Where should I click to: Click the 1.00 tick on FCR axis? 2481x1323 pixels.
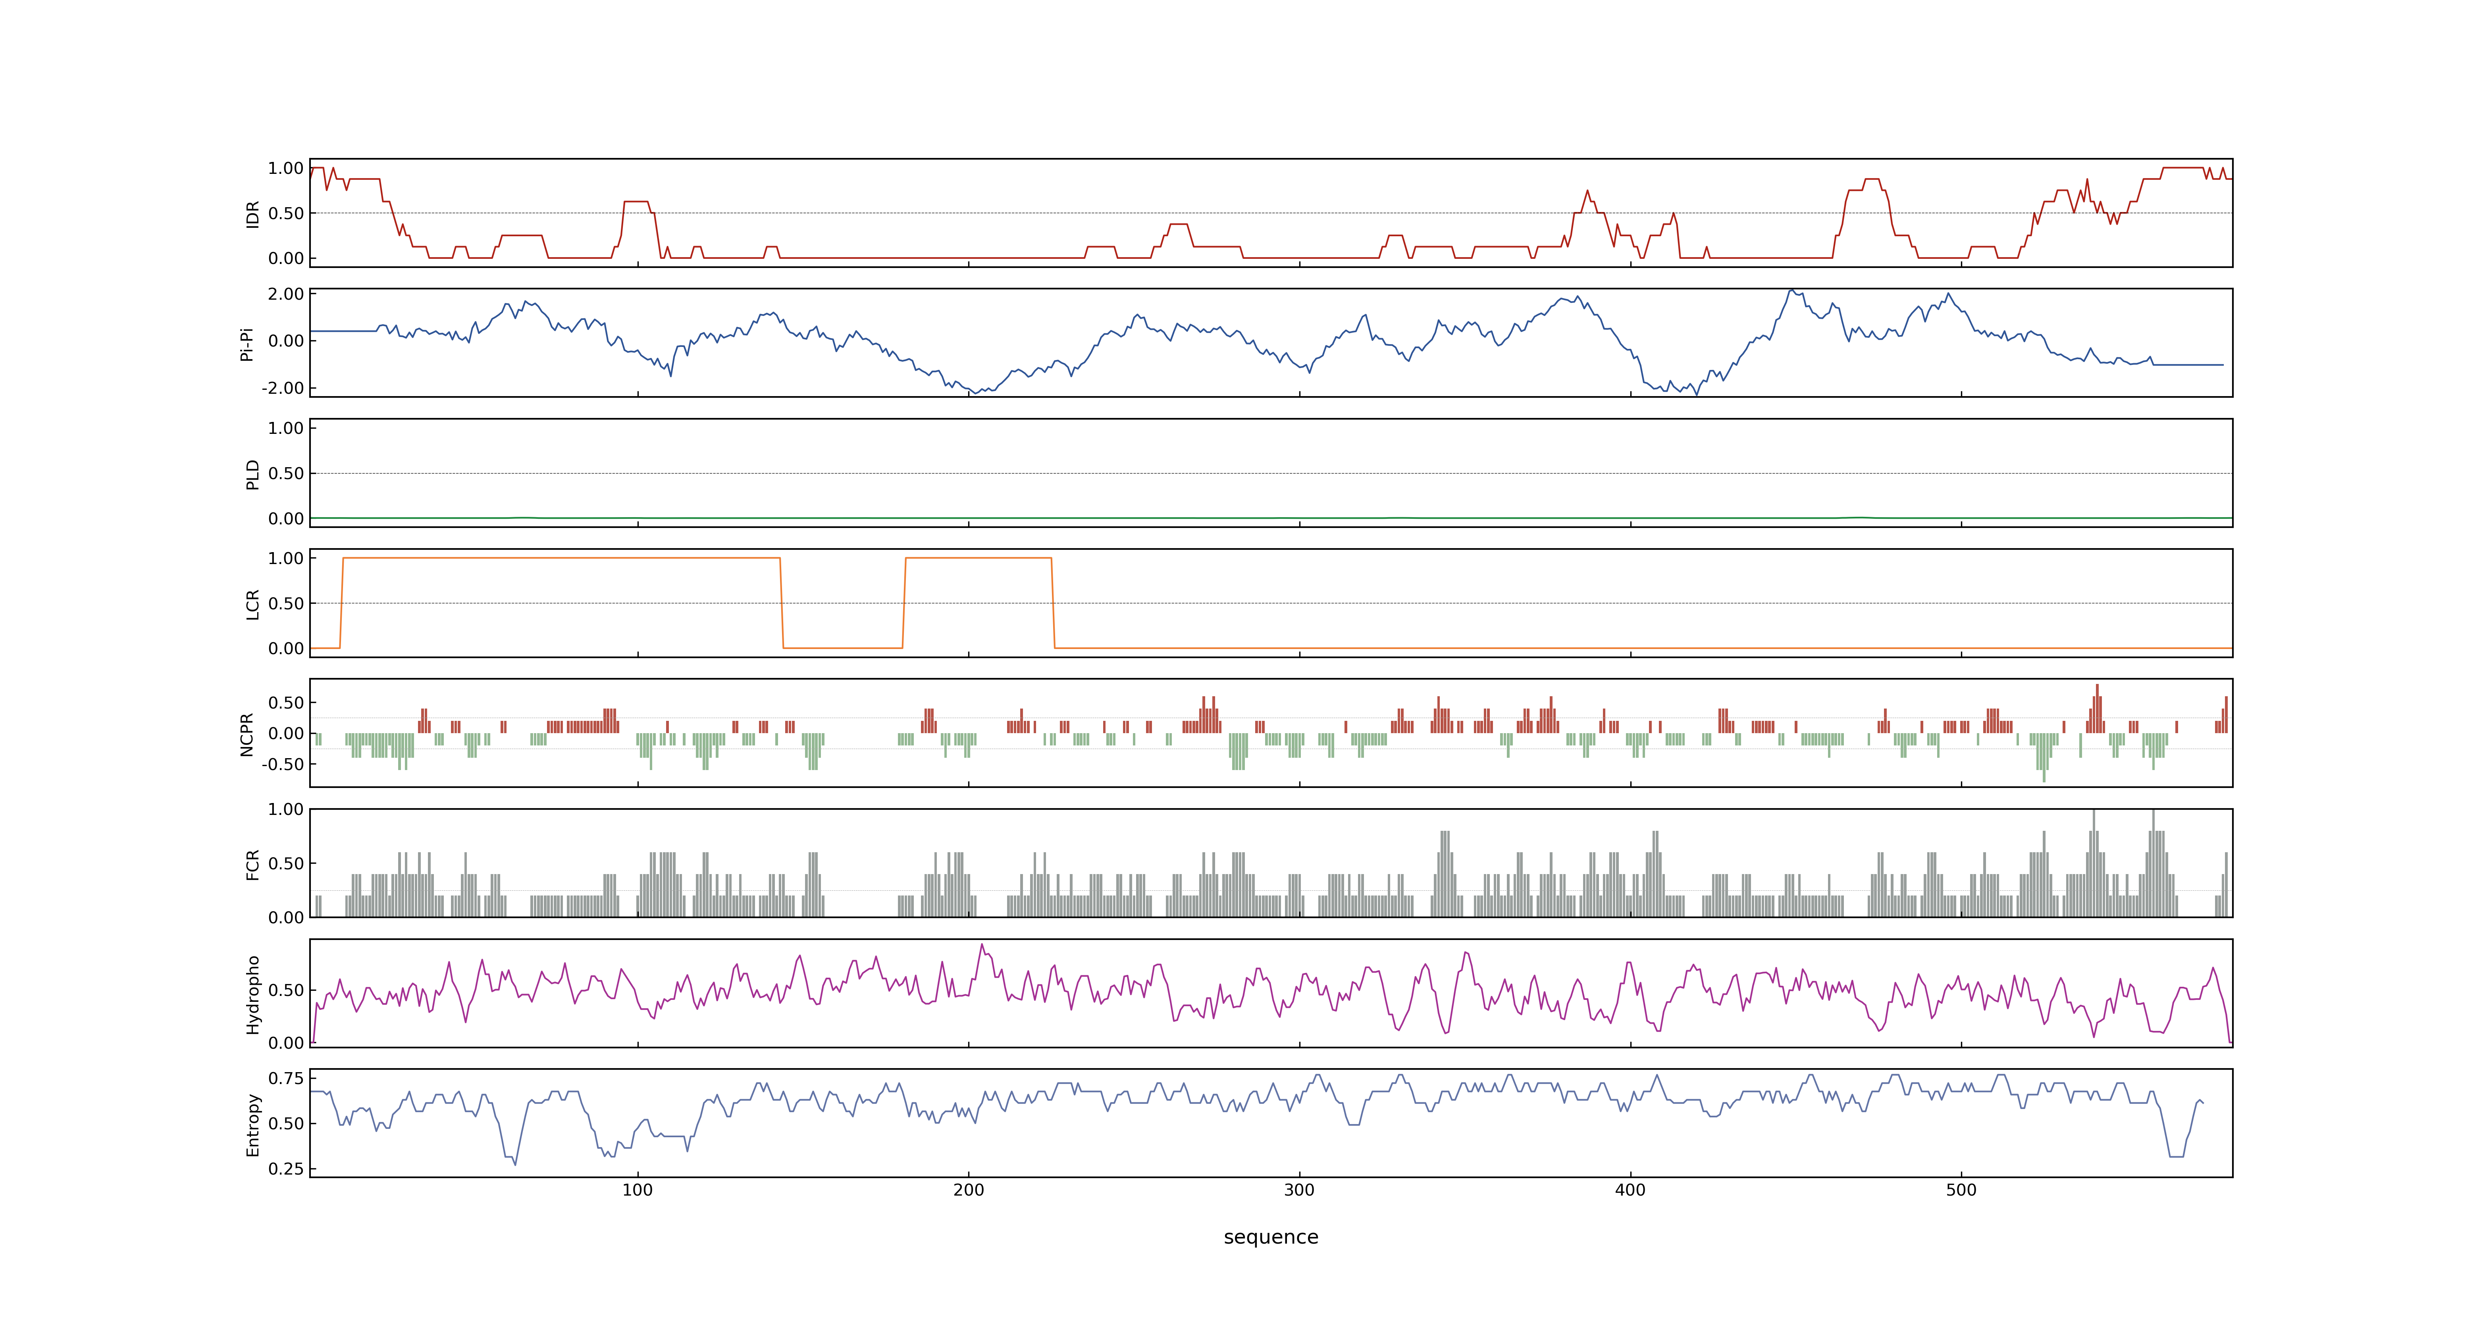286,810
